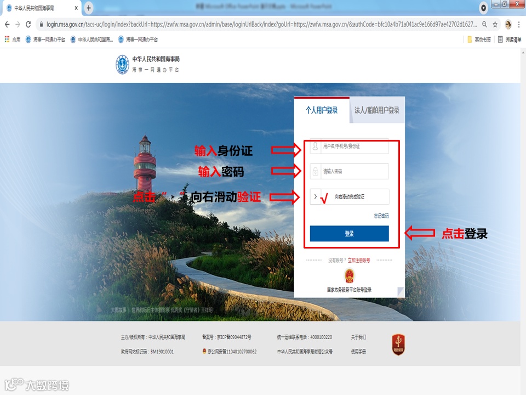Image resolution: width=526 pixels, height=395 pixels.
Task: Click the padlock icon in the address bar
Action: (x=41, y=24)
